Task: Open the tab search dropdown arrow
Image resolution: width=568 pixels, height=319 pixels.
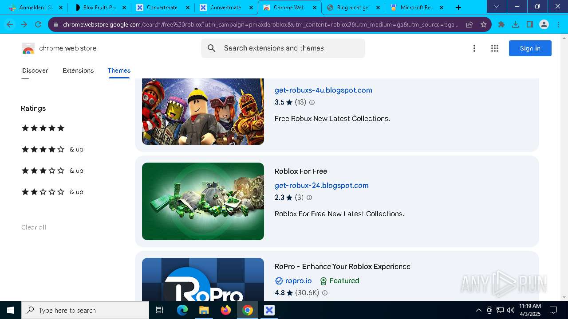Action: [497, 7]
